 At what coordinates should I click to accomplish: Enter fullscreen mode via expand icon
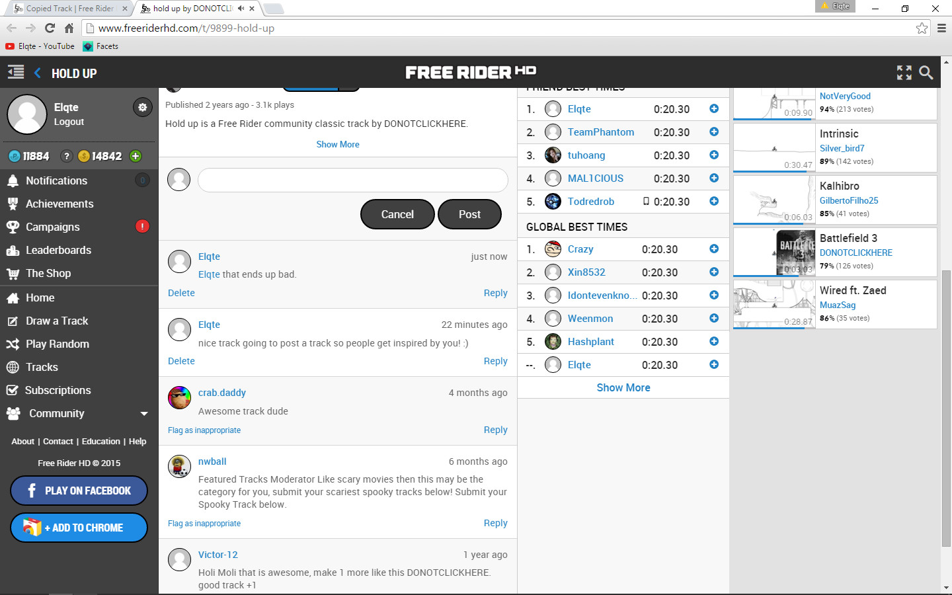pyautogui.click(x=904, y=73)
